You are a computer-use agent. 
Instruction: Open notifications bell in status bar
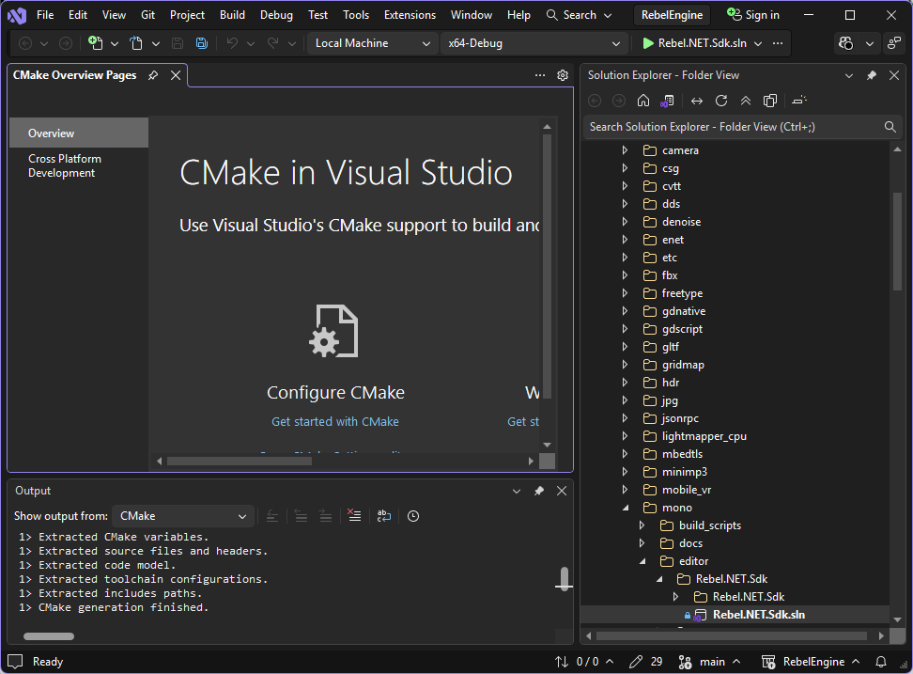(x=881, y=662)
